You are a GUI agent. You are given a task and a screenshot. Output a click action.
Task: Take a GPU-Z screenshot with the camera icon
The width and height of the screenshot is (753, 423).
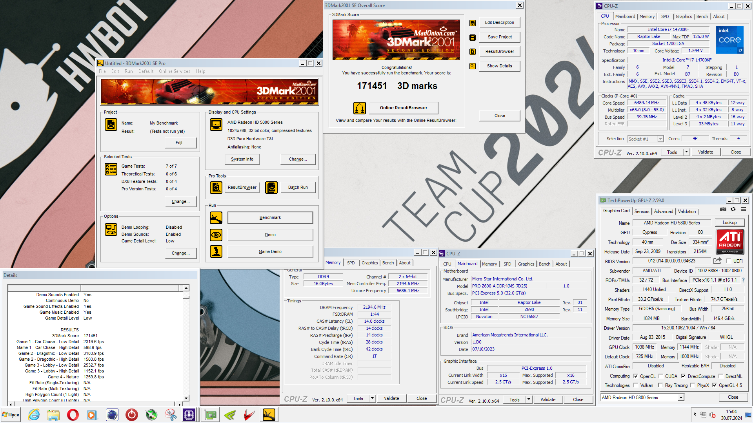[x=723, y=210]
